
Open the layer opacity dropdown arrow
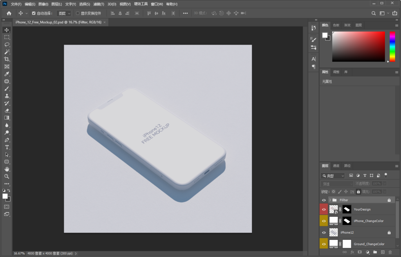tap(385, 183)
